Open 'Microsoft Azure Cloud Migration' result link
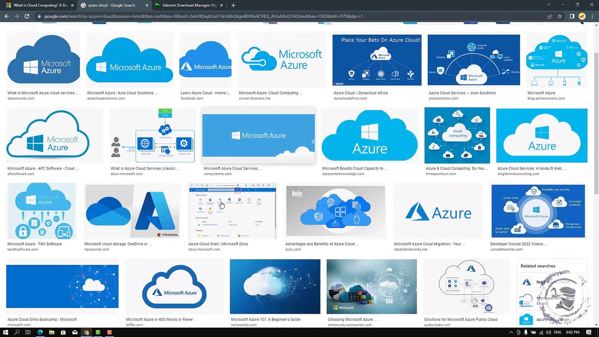This screenshot has height=337, width=599. [430, 244]
